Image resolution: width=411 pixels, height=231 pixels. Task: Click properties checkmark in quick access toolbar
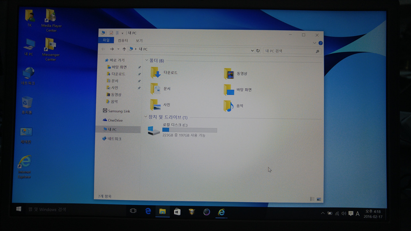(111, 33)
